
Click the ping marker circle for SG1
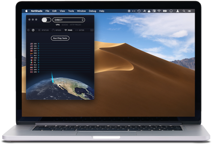tap(38, 67)
